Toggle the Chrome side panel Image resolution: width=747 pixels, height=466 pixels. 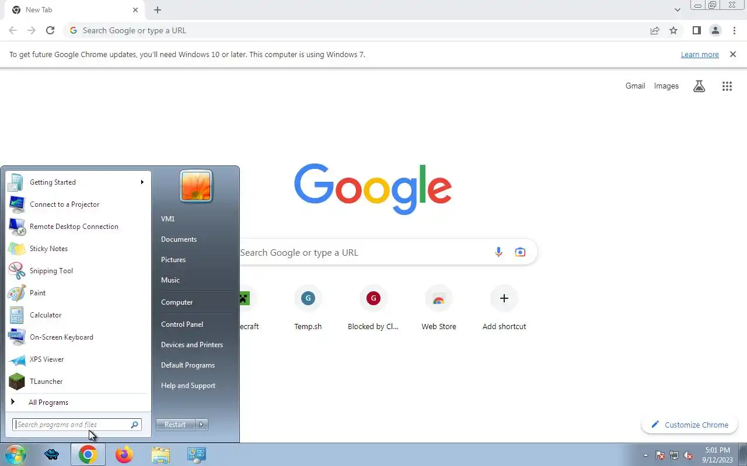point(696,30)
